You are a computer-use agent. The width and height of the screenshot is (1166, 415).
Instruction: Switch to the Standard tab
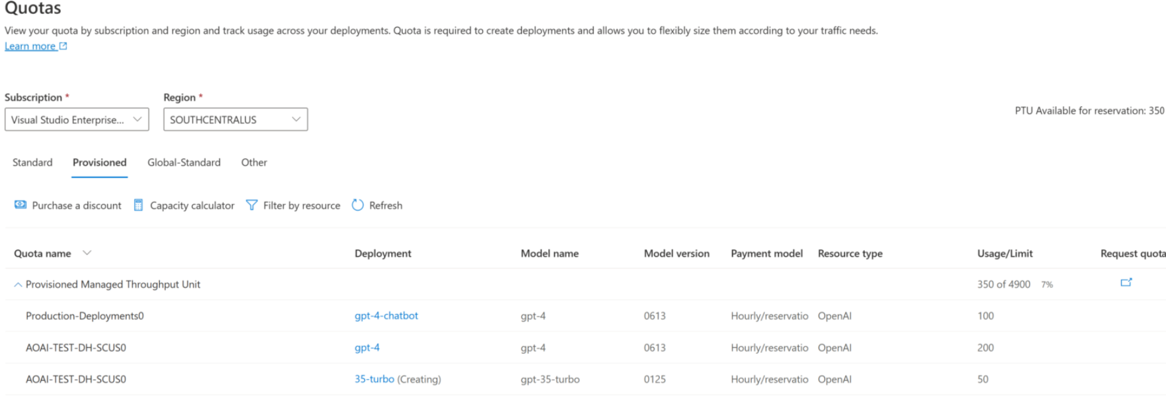coord(32,162)
